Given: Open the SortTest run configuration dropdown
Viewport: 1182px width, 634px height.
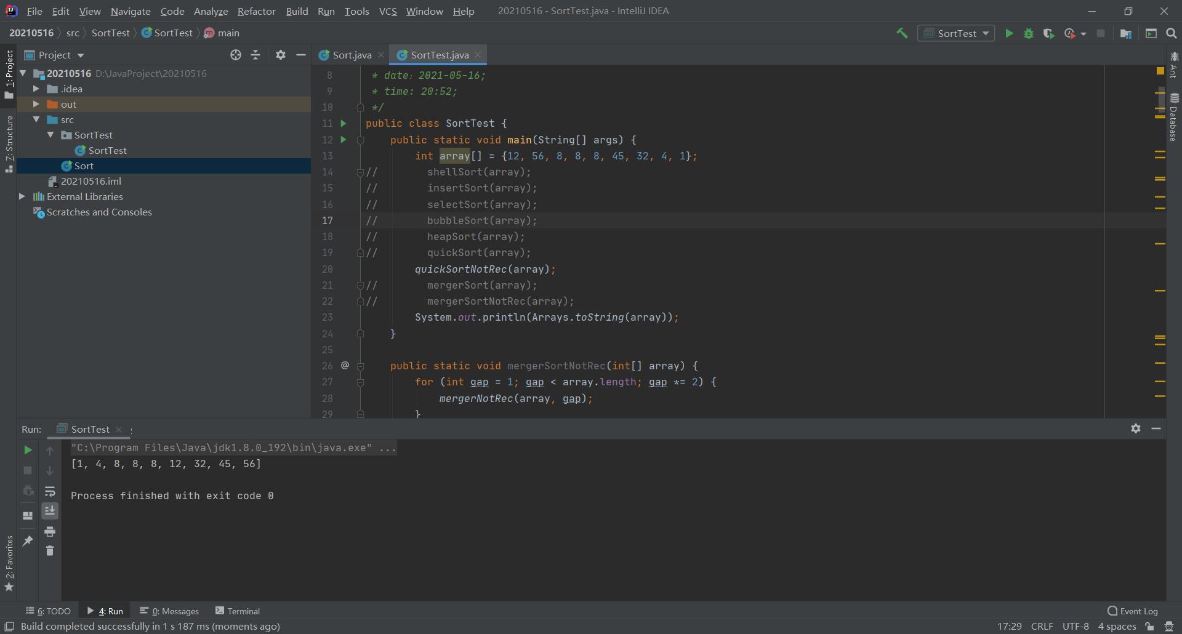Looking at the screenshot, I should click(x=956, y=33).
